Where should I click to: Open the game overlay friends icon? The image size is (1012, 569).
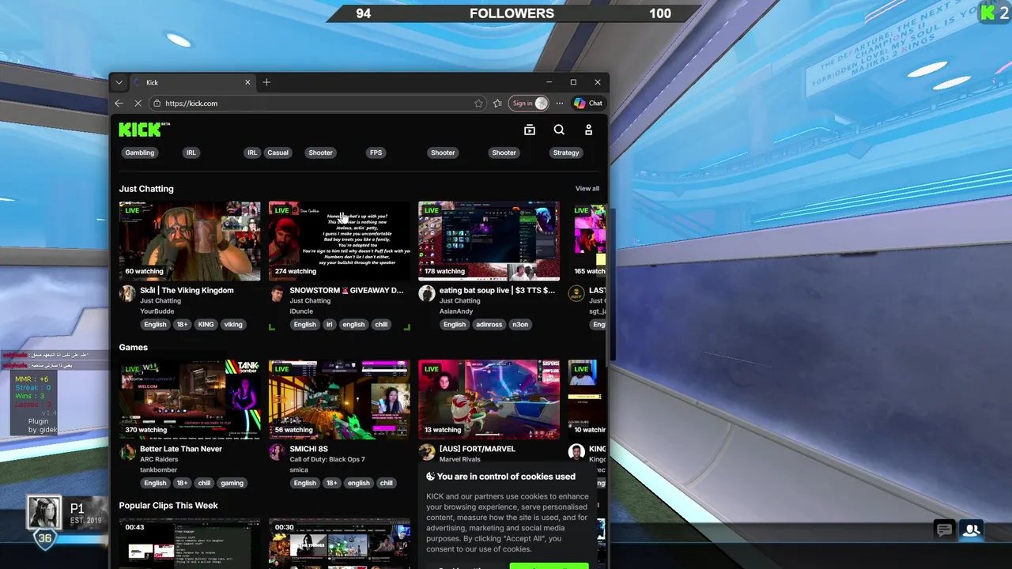click(972, 529)
